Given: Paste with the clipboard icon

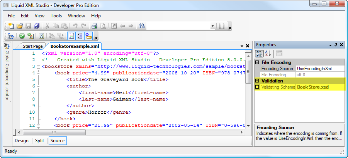Looking at the screenshot, I should coord(64,26).
